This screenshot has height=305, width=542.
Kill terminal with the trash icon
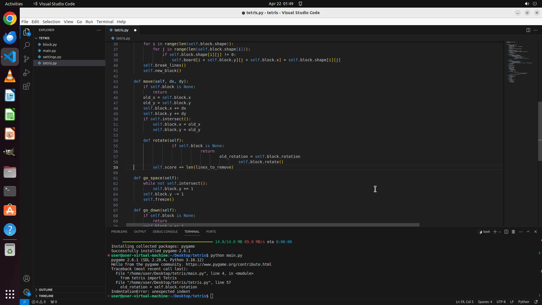[x=513, y=232]
